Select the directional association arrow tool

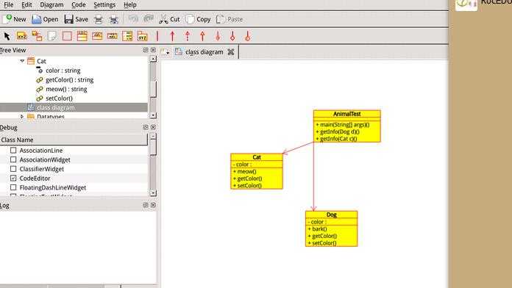(x=172, y=36)
